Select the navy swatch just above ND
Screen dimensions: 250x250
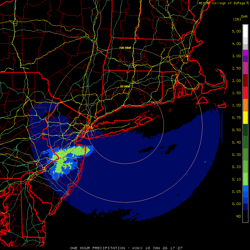coord(245,207)
